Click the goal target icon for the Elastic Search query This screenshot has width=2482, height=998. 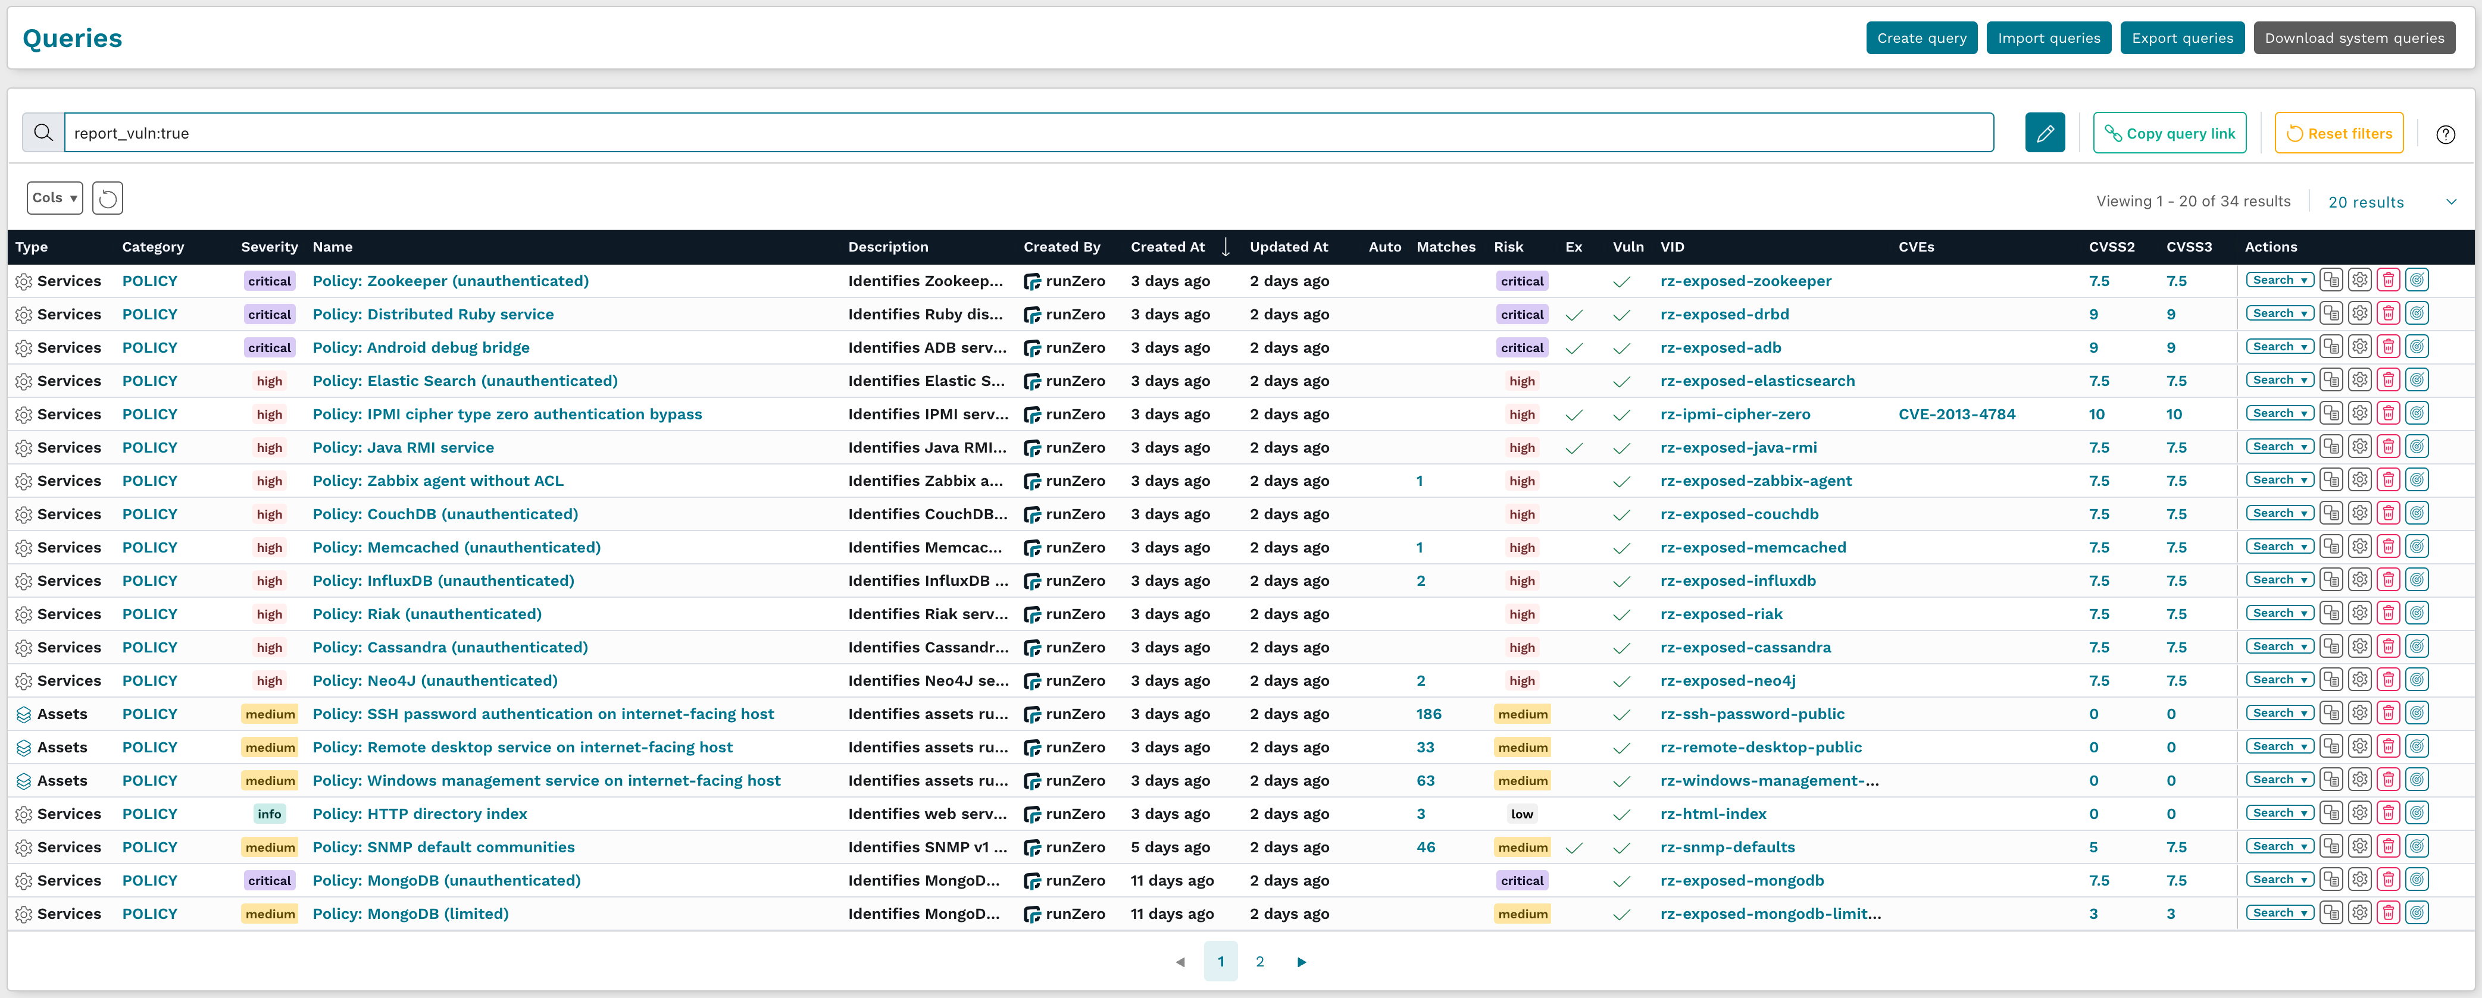click(x=2418, y=379)
